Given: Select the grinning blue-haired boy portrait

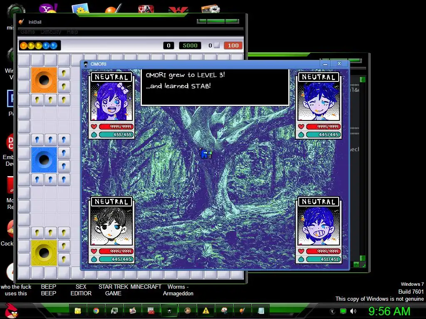Looking at the screenshot, I should pos(318,226).
